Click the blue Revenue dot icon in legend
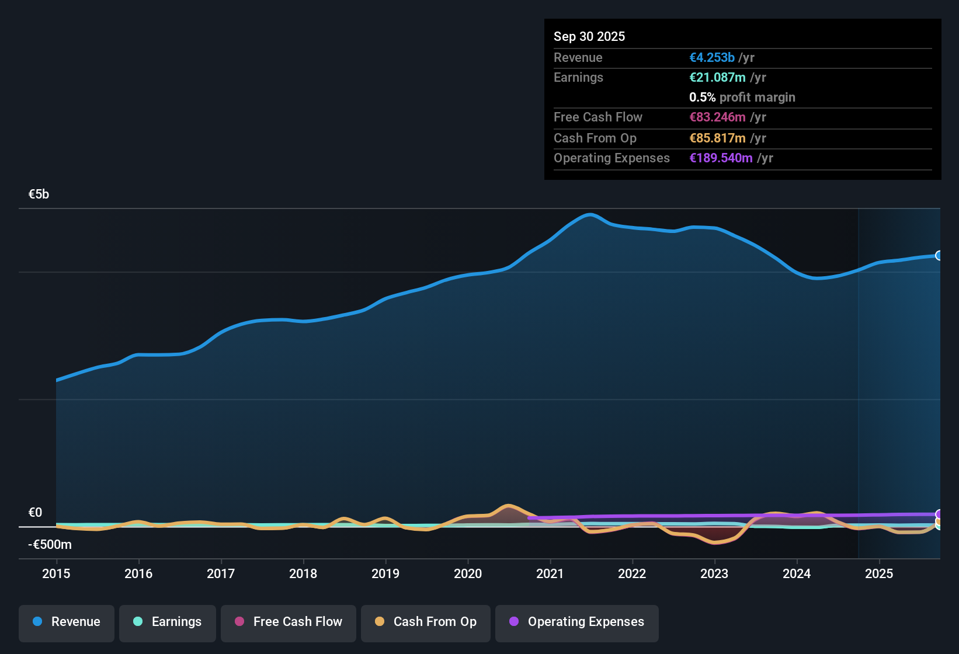This screenshot has height=654, width=959. [37, 622]
